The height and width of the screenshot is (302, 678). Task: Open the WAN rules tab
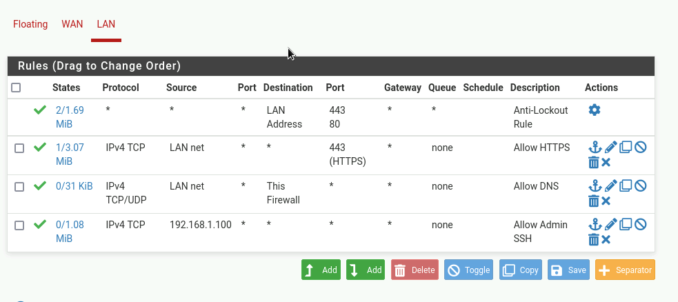coord(72,24)
